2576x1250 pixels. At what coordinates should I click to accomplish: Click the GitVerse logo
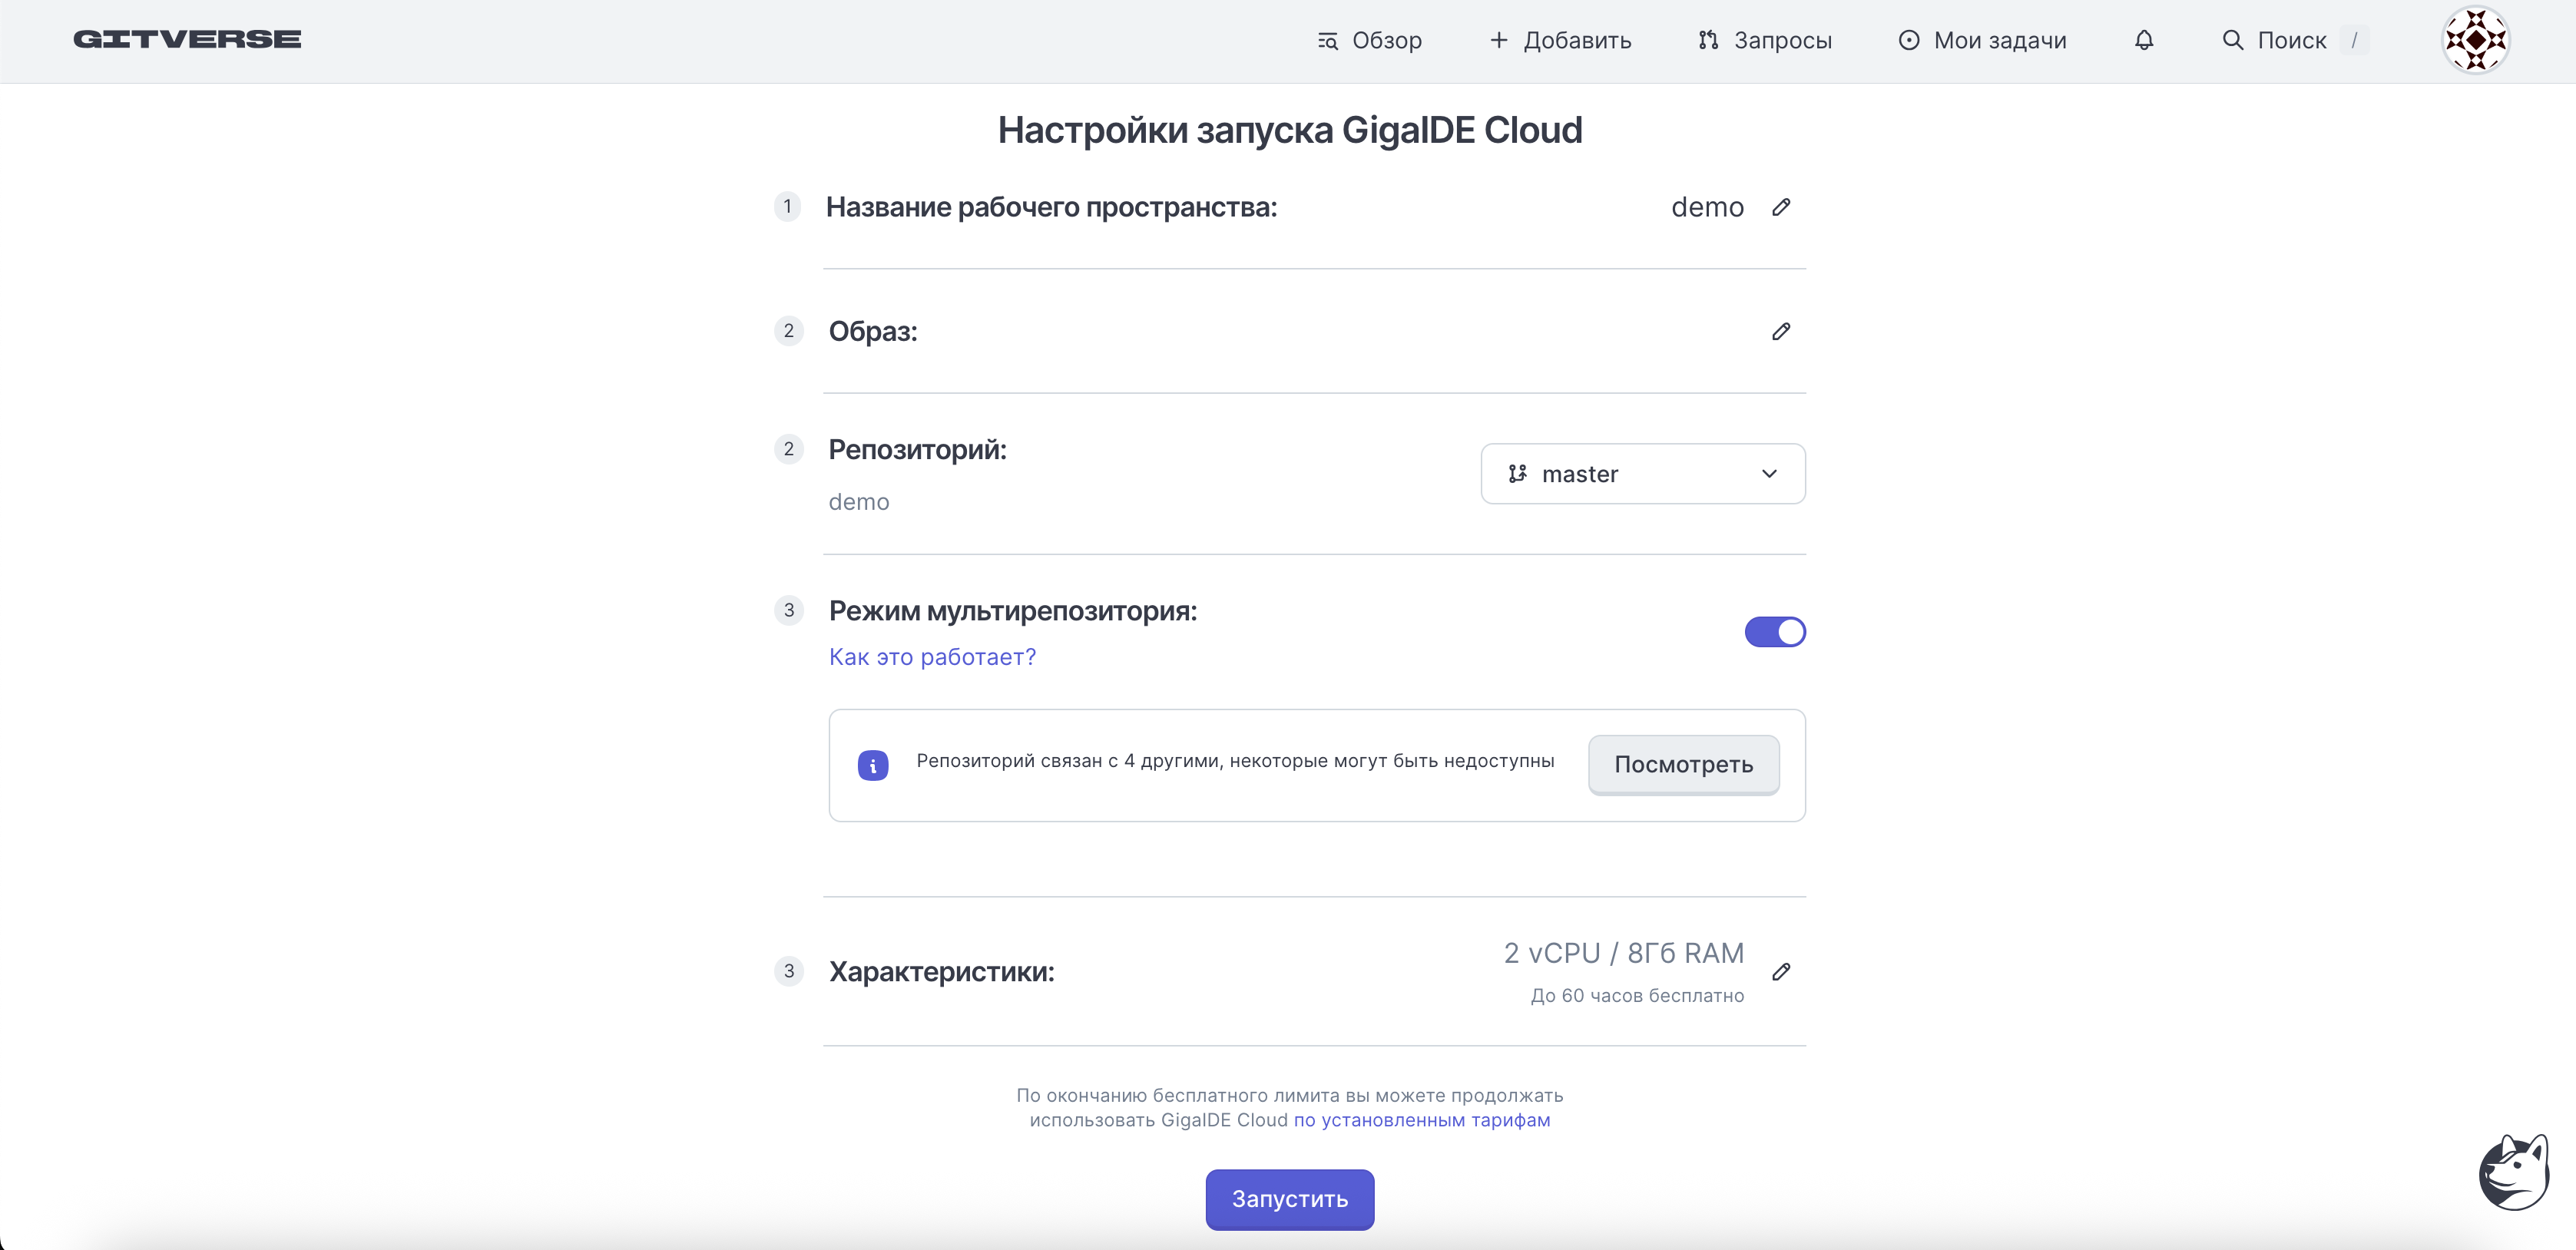(x=187, y=39)
